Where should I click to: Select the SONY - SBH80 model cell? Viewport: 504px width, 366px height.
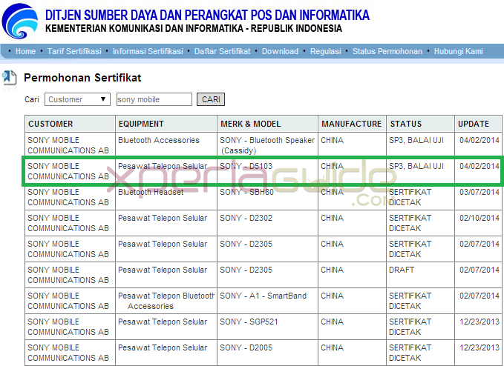coord(267,197)
